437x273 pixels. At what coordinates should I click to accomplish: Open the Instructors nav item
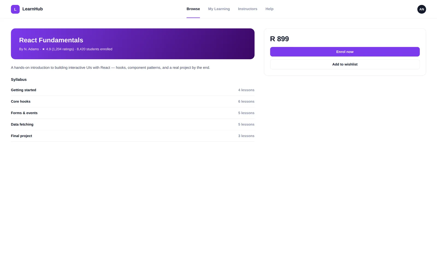(x=247, y=9)
